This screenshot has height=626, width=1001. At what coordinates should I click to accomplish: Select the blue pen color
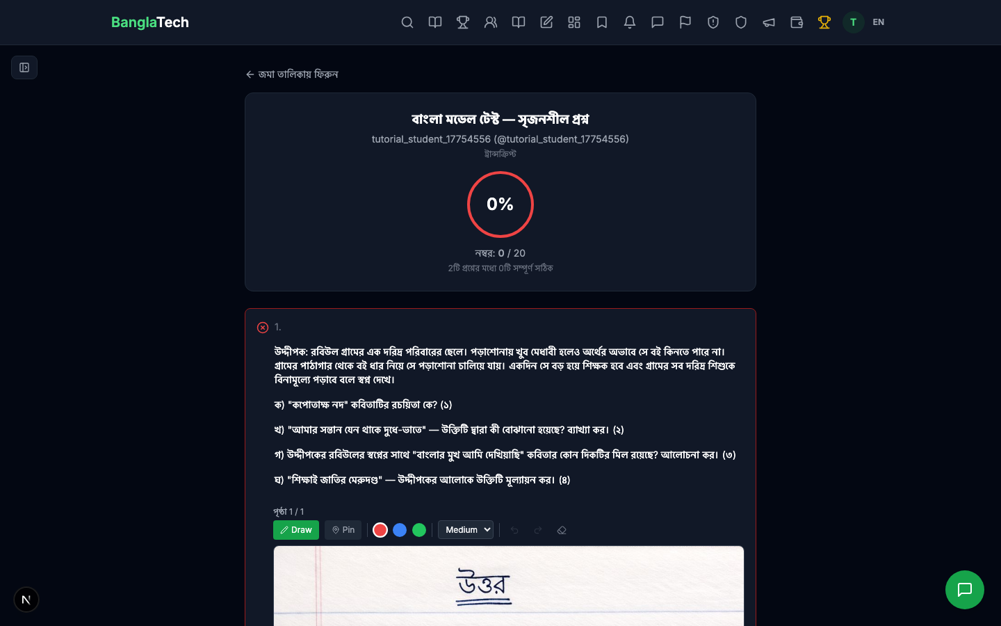pos(400,530)
